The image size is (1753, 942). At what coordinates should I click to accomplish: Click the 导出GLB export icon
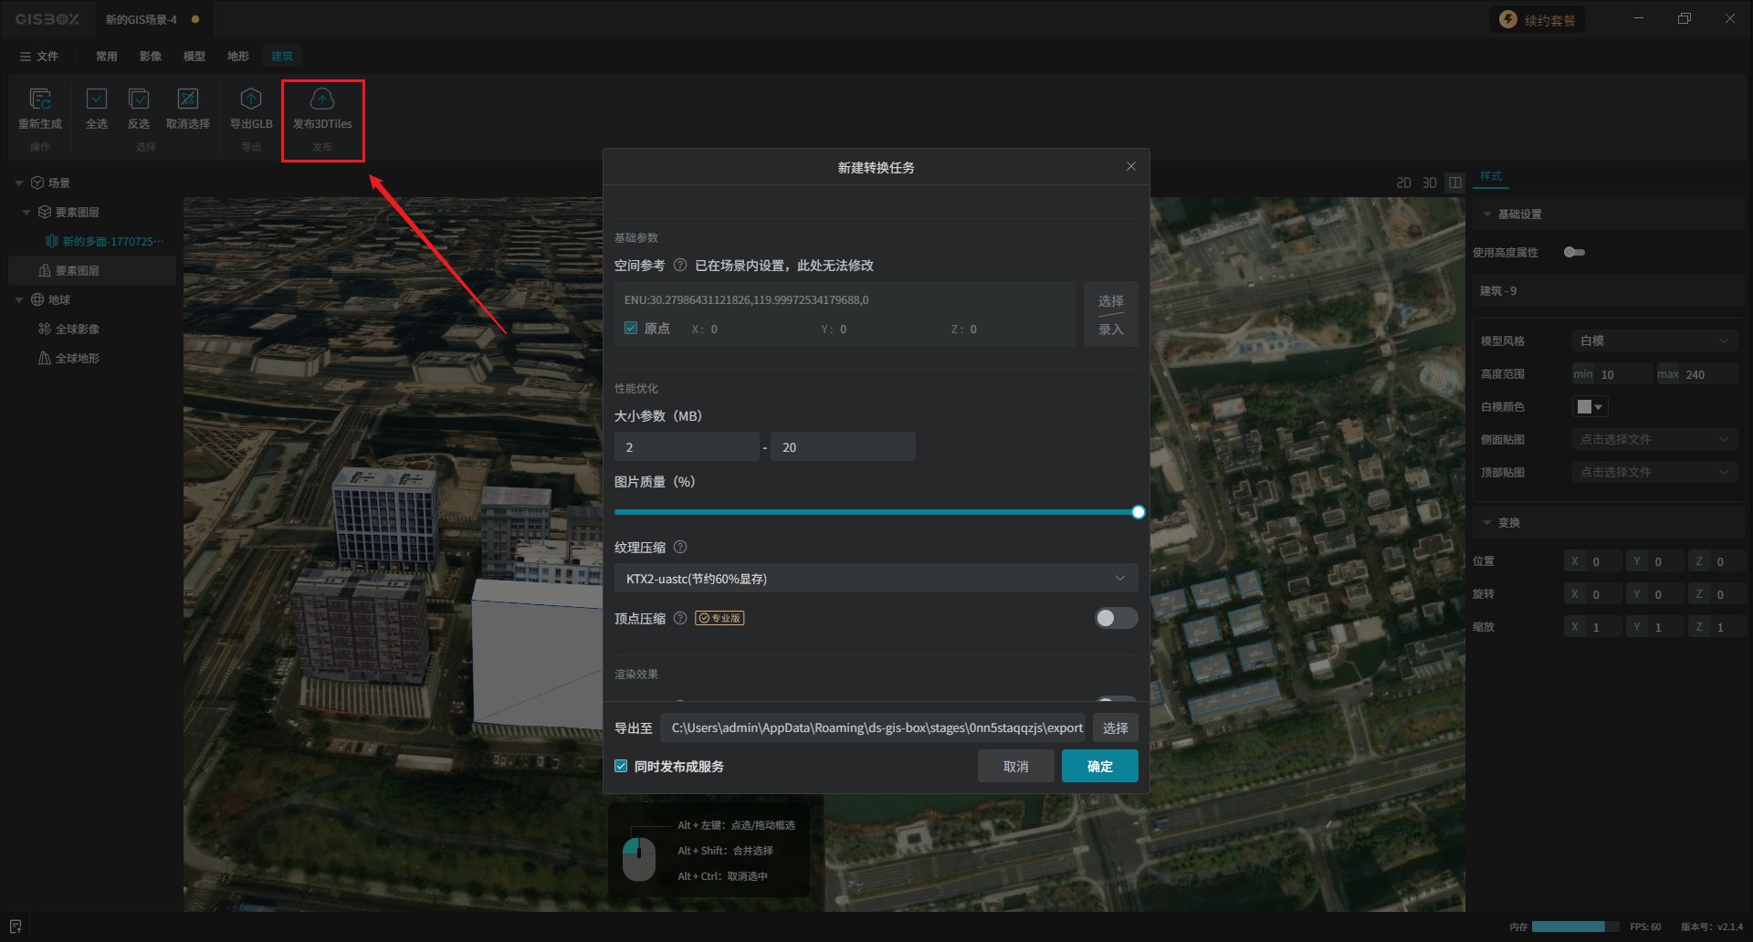pos(251,99)
